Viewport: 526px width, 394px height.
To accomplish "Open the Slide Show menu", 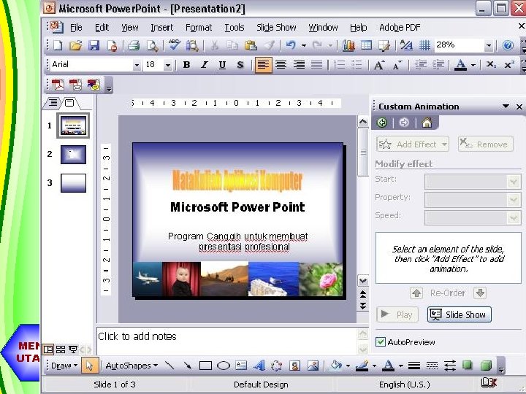I will pyautogui.click(x=276, y=28).
